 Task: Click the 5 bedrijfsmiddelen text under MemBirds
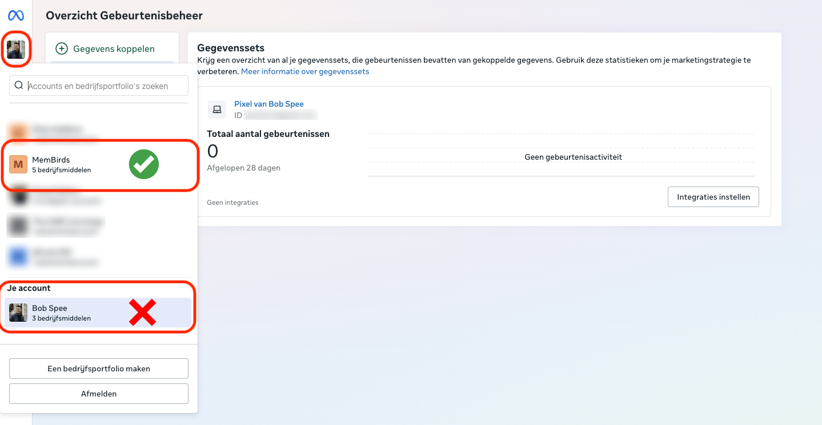click(61, 170)
